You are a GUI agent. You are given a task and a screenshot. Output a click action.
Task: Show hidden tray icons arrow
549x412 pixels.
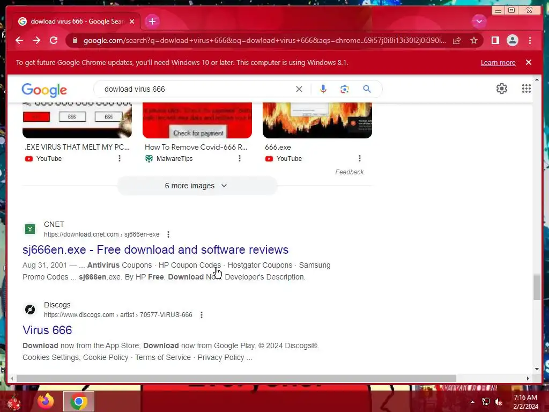pos(472,402)
